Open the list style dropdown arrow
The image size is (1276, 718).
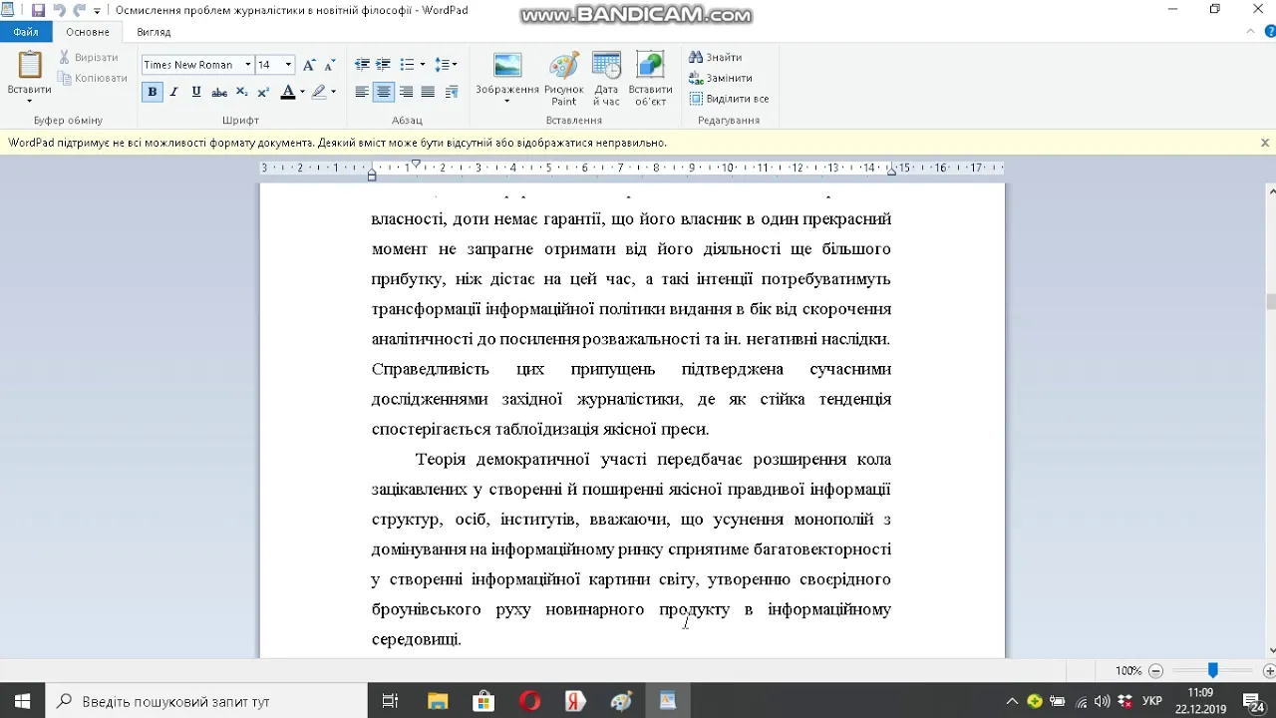[x=423, y=65]
